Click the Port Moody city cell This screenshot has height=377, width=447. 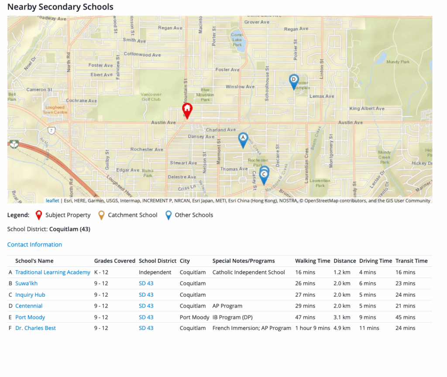click(194, 317)
